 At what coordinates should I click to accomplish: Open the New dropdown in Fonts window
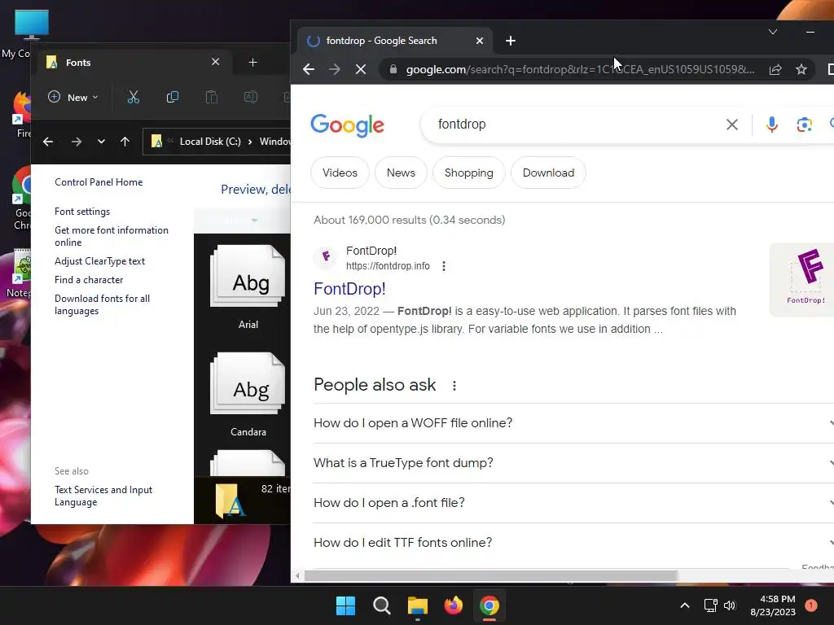[x=73, y=98]
